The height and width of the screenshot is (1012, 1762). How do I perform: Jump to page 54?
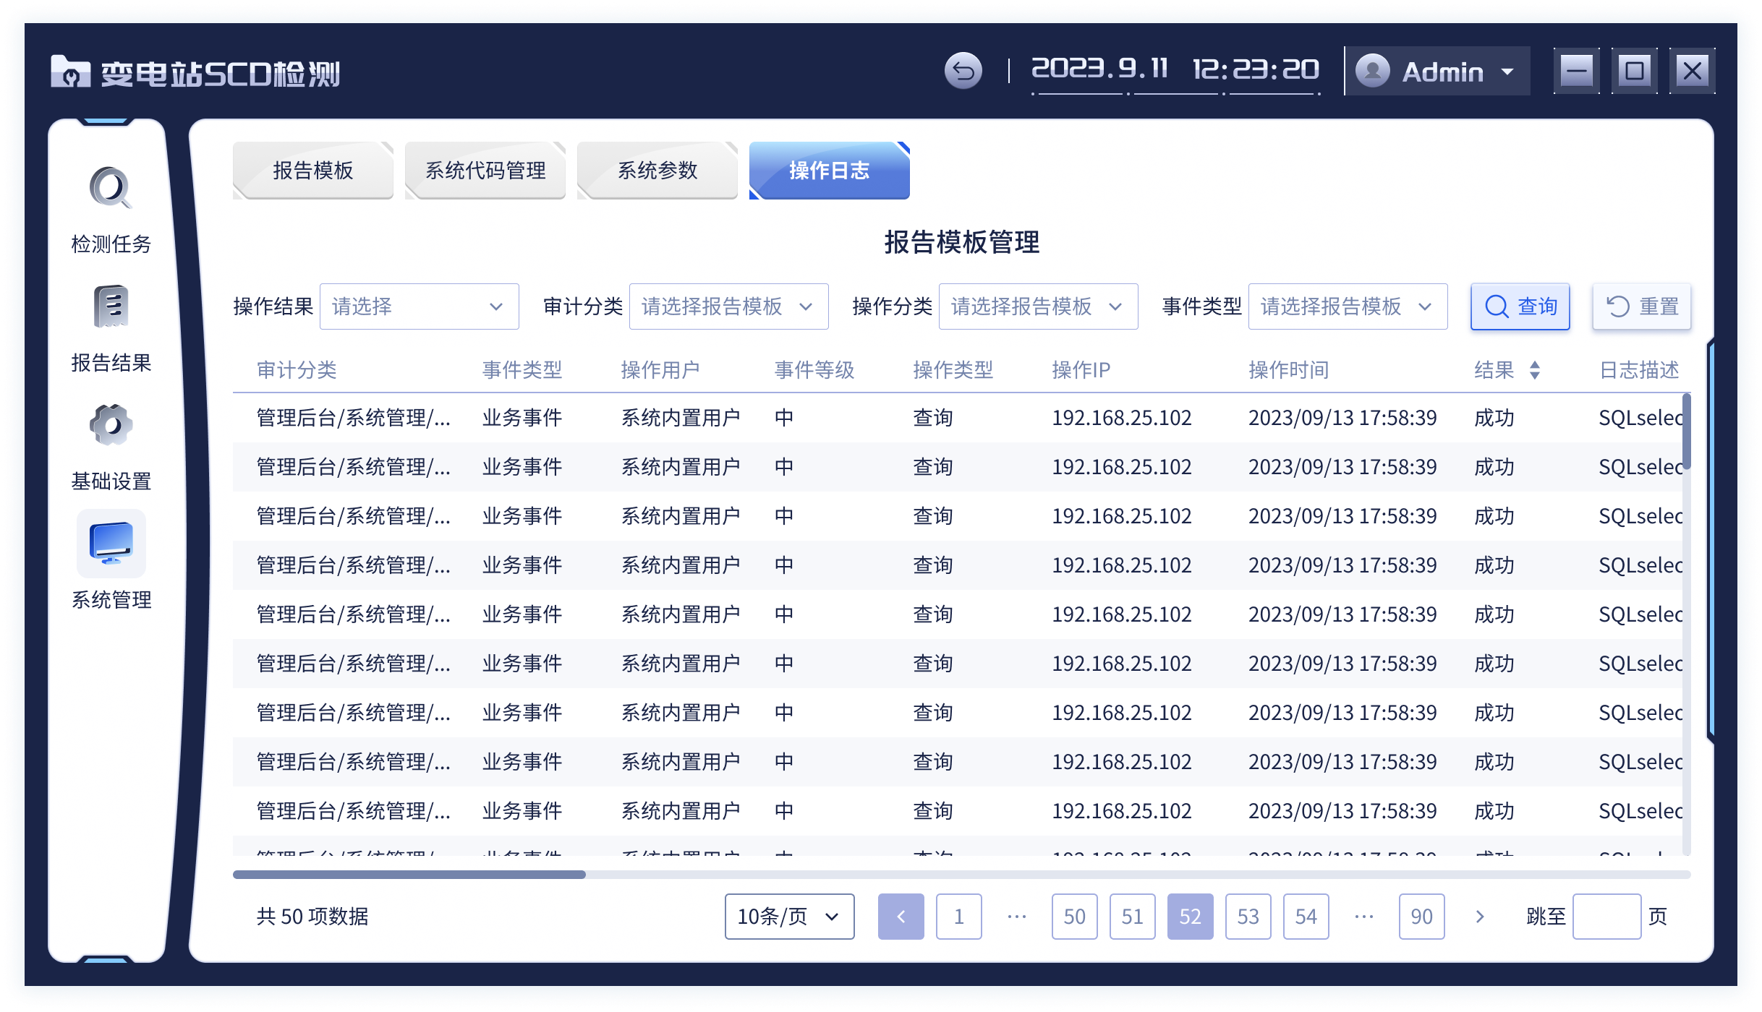click(x=1306, y=917)
